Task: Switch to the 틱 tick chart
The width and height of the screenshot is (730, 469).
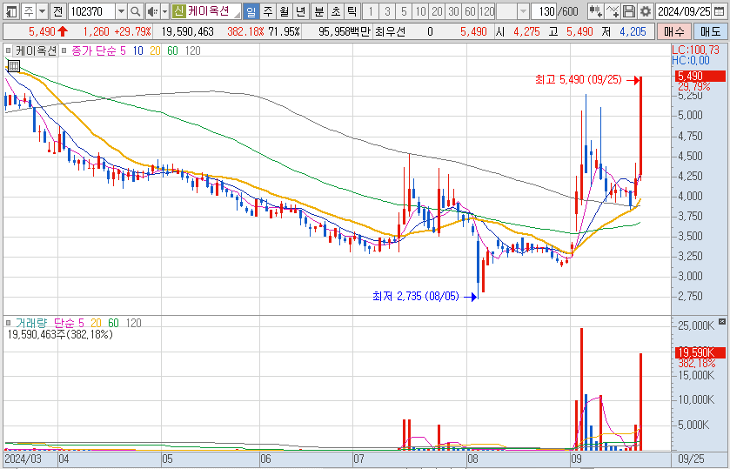Action: point(352,11)
